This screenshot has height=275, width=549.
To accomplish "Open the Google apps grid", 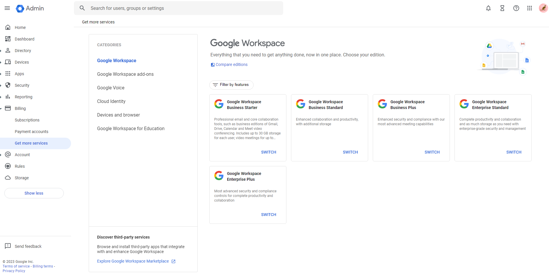I will pyautogui.click(x=530, y=8).
